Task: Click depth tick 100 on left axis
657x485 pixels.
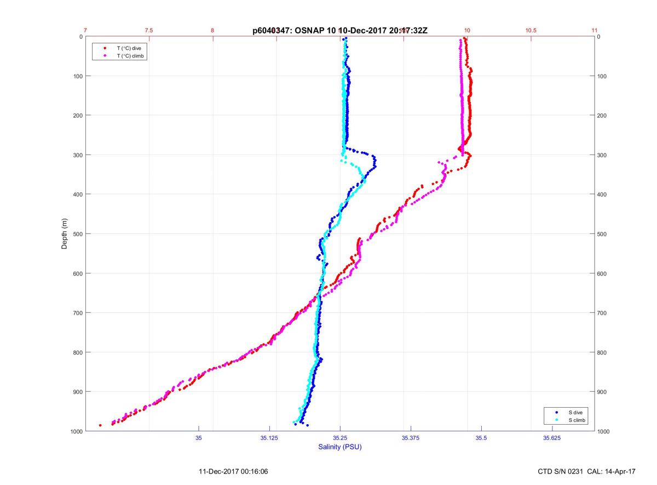Action: pyautogui.click(x=77, y=76)
